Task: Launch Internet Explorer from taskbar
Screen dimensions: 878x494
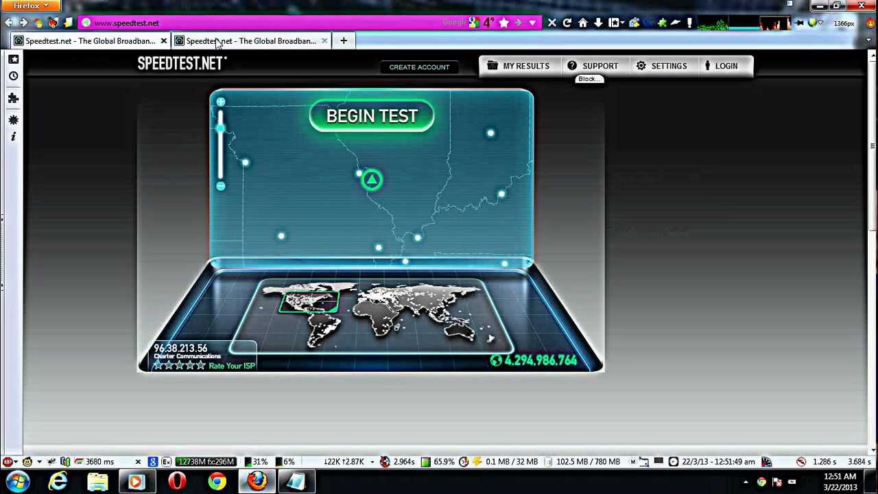Action: 58,482
